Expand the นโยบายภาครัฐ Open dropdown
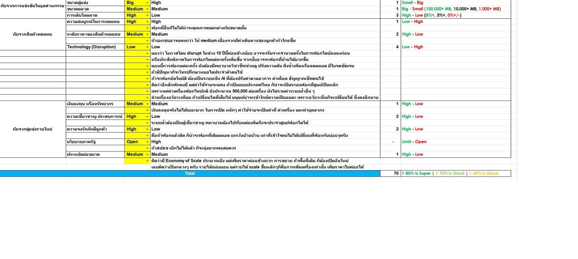Viewport: 578px width, 259px height. click(x=147, y=142)
